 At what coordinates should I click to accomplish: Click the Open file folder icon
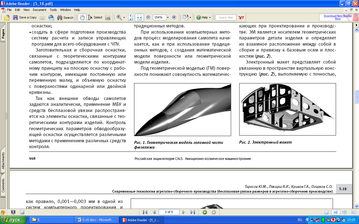7,17
